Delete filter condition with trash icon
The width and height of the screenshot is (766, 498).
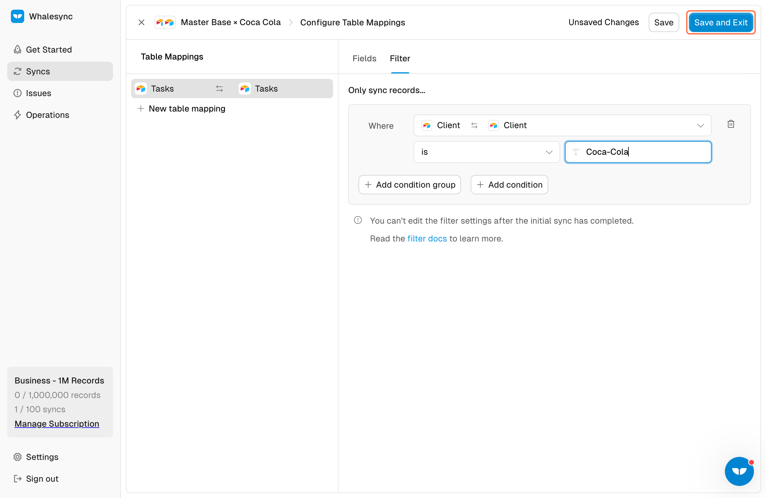point(731,124)
